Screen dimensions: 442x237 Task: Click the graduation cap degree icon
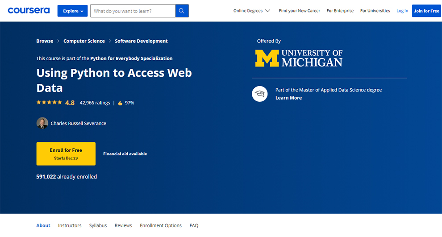[x=260, y=94]
